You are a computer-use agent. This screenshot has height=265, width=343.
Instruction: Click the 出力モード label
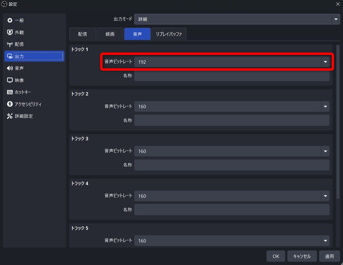[123, 19]
